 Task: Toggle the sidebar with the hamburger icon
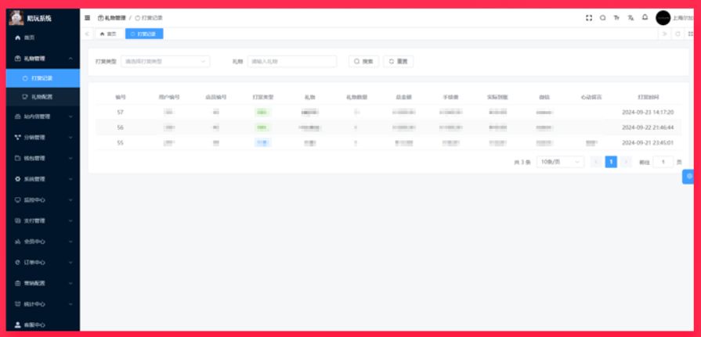(x=88, y=18)
